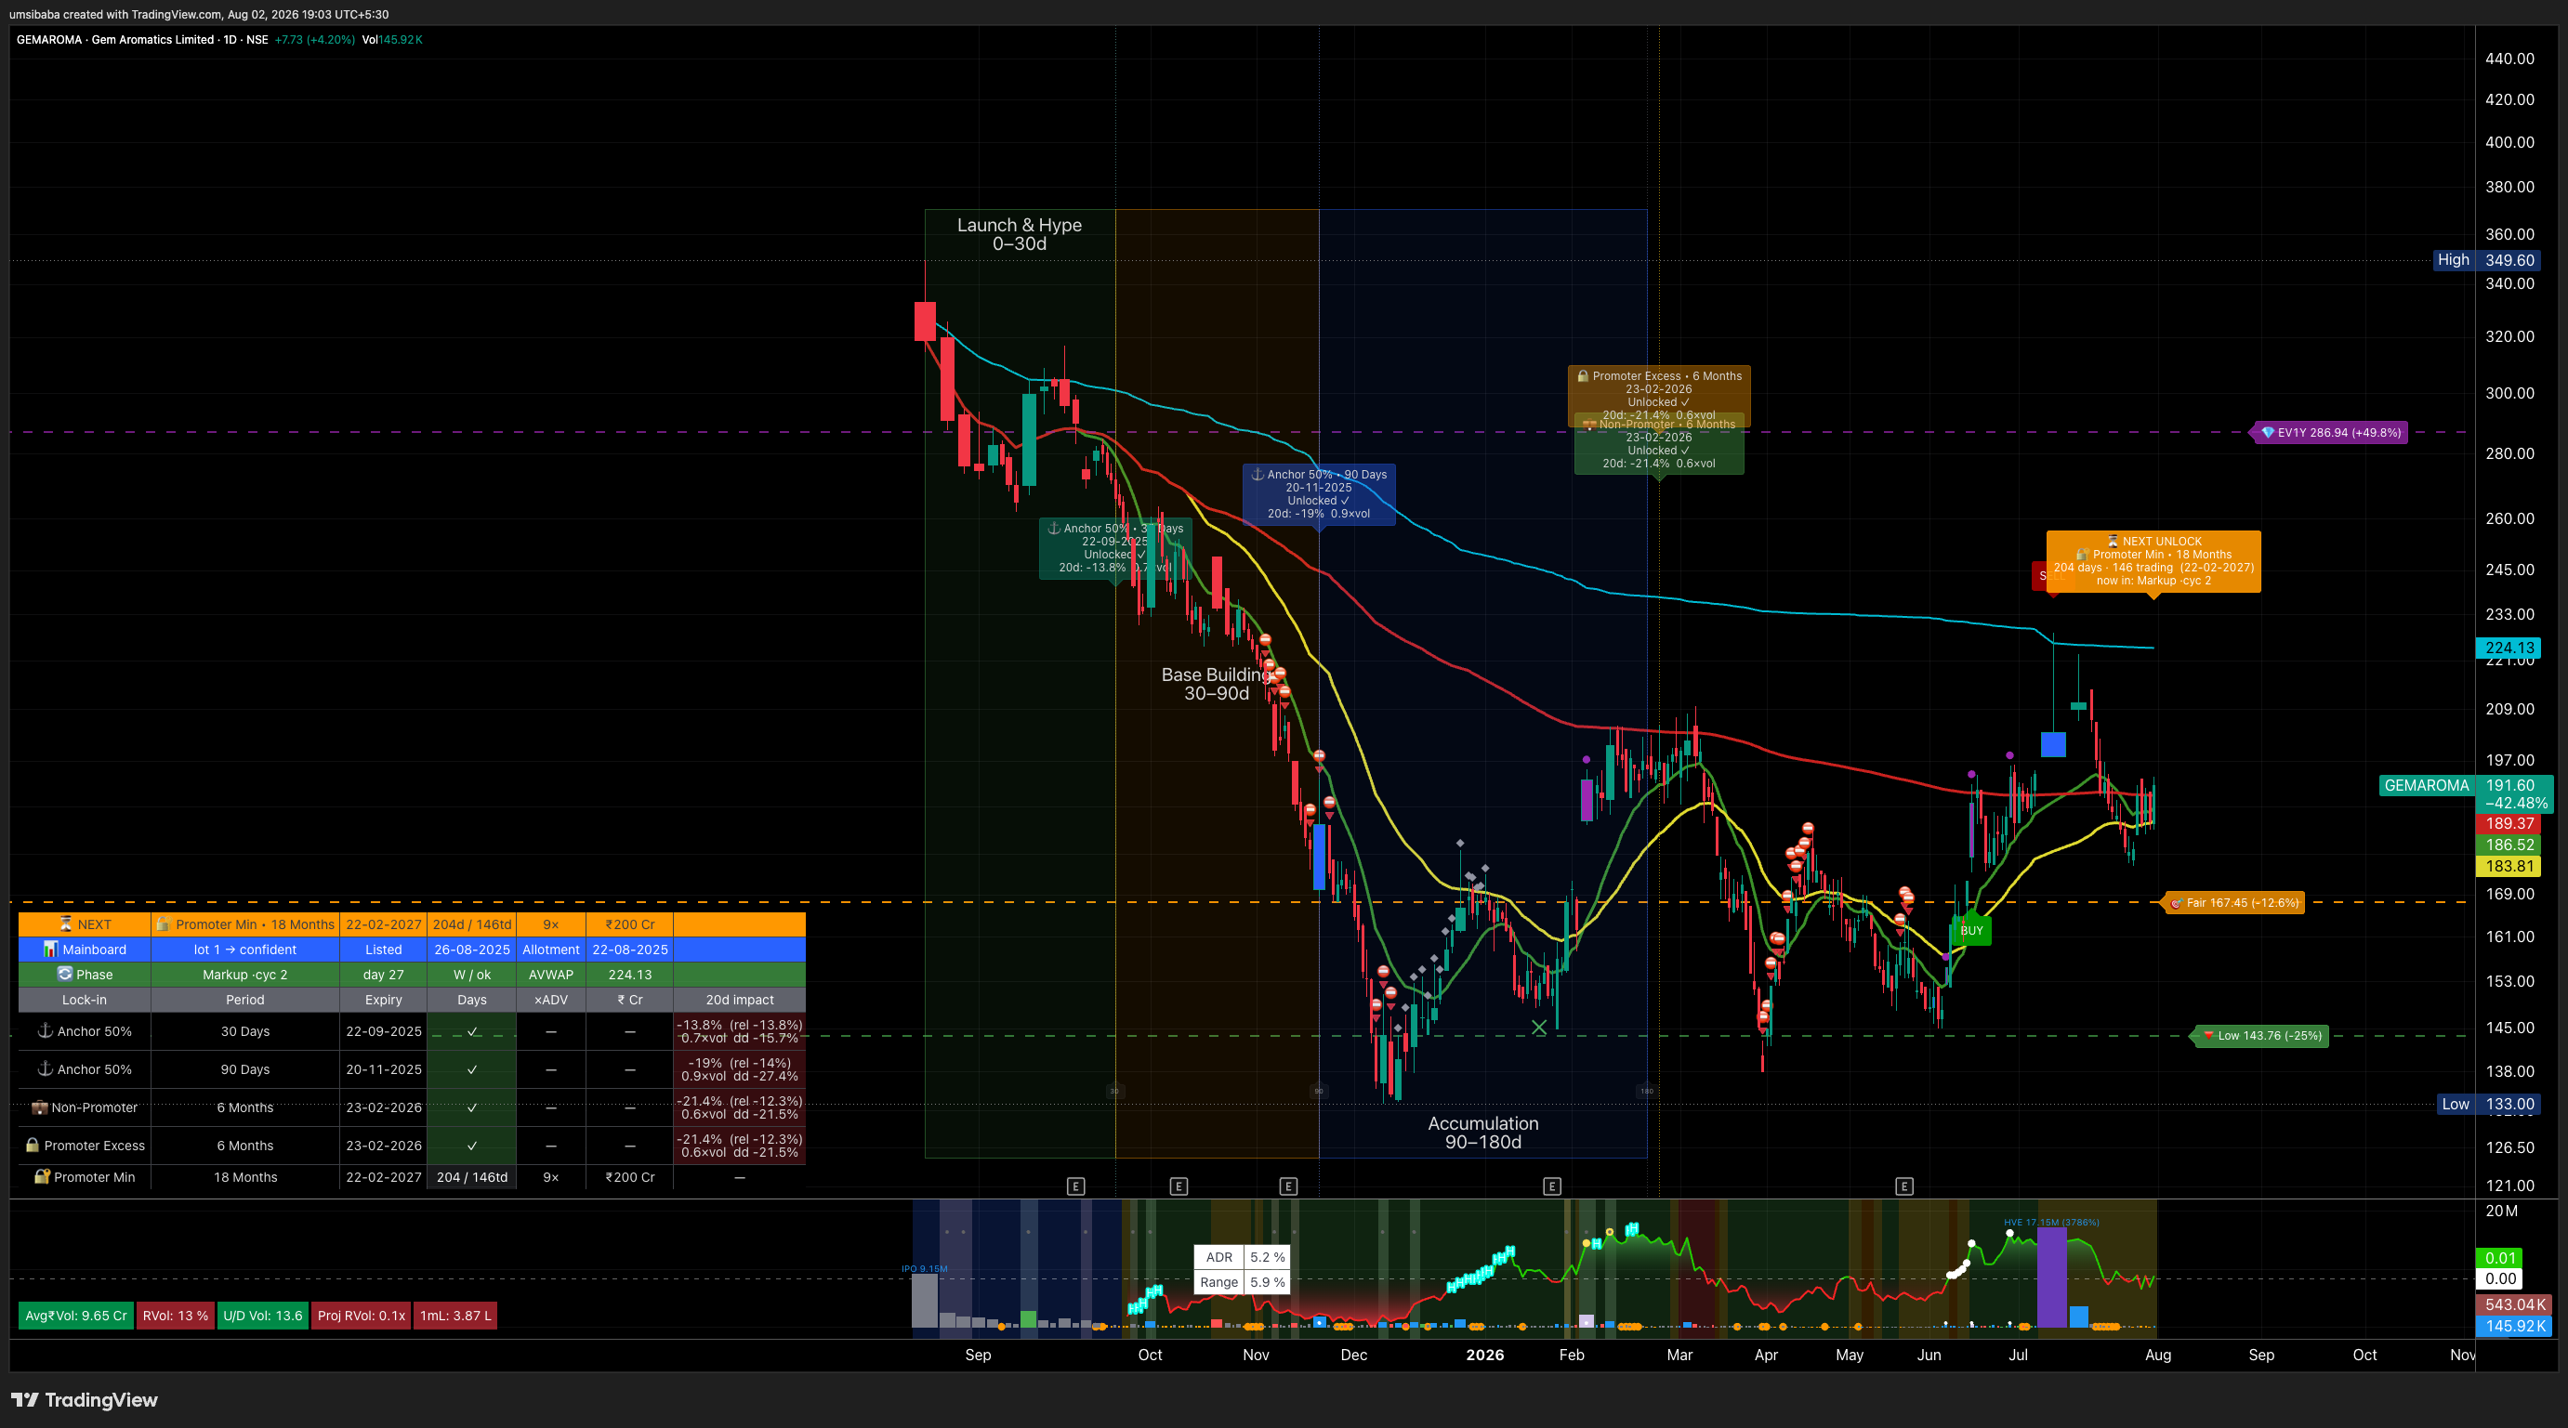
Task: Click the blue Anchor 50% 90 Days callout
Action: click(x=1319, y=494)
